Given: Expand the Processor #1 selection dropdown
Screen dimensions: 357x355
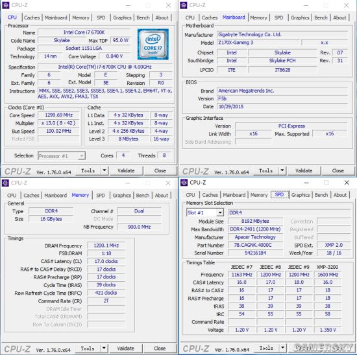Looking at the screenshot, I should [82, 156].
